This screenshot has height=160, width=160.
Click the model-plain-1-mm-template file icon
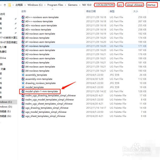(23, 91)
